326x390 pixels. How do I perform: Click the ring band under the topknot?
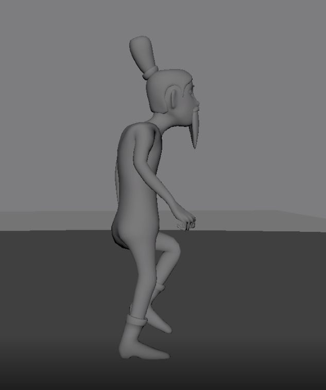pyautogui.click(x=151, y=72)
